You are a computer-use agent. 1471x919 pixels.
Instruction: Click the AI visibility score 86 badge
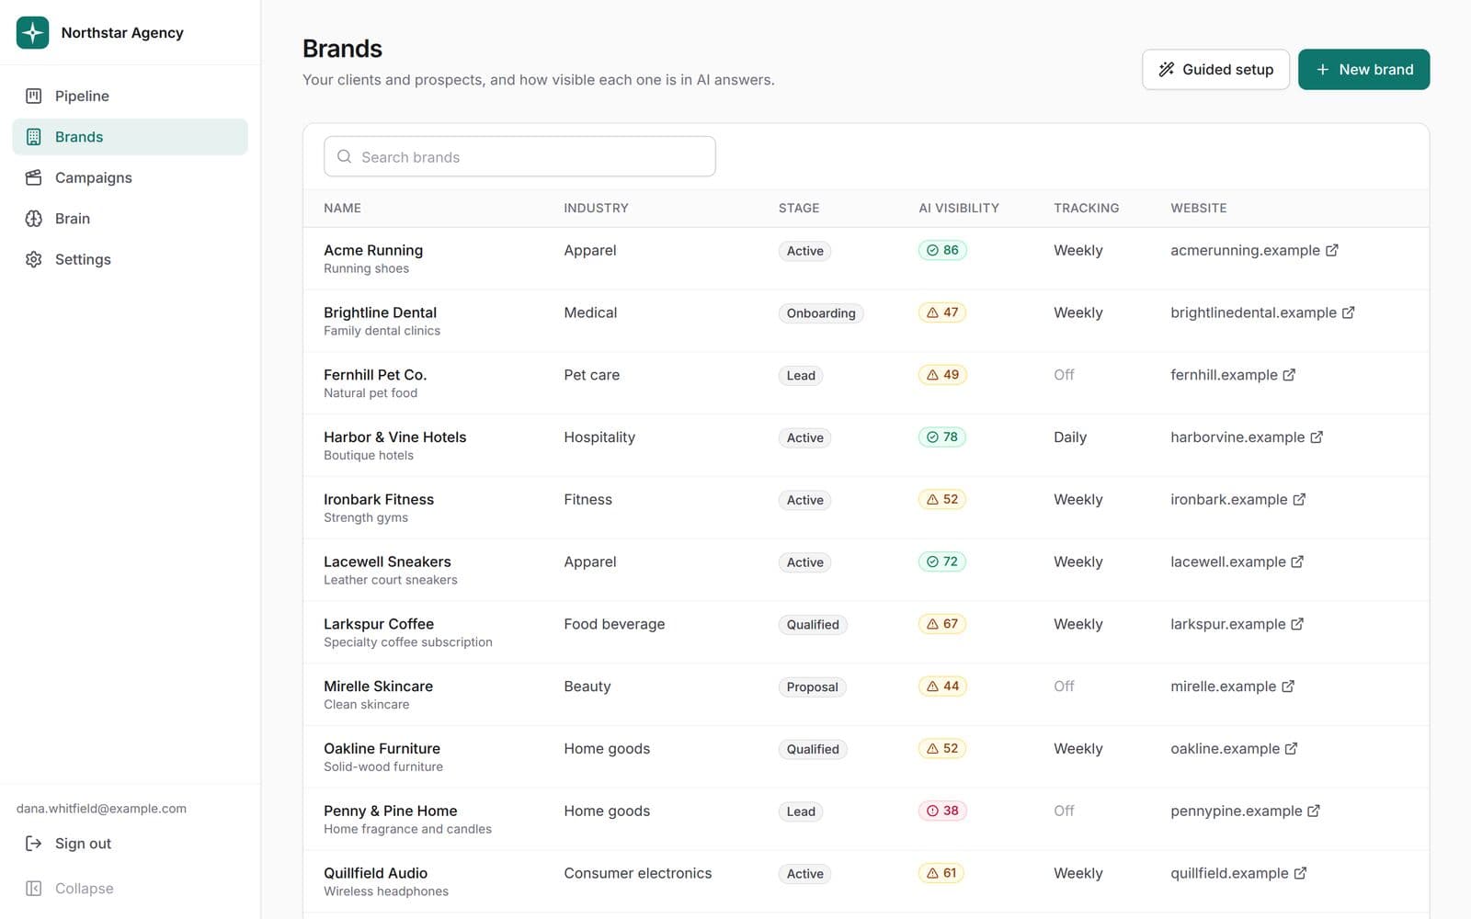point(942,250)
